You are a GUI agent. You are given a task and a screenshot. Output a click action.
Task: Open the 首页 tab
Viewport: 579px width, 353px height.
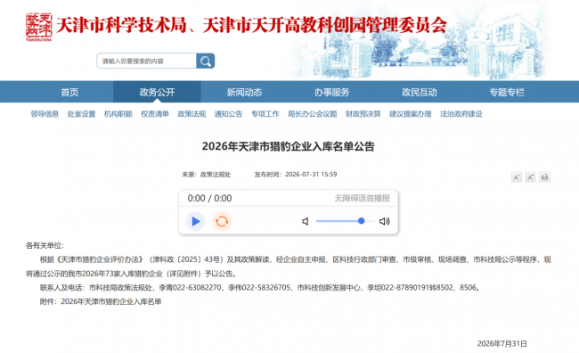tap(69, 92)
